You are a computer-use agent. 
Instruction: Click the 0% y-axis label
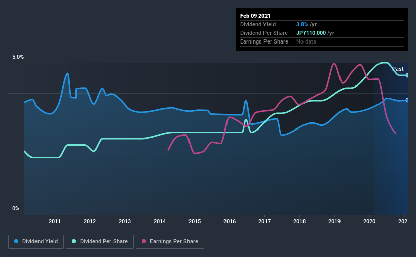pyautogui.click(x=16, y=209)
